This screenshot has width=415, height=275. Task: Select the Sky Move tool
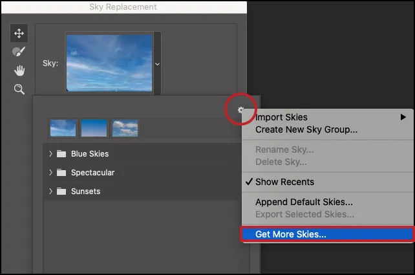[x=19, y=33]
